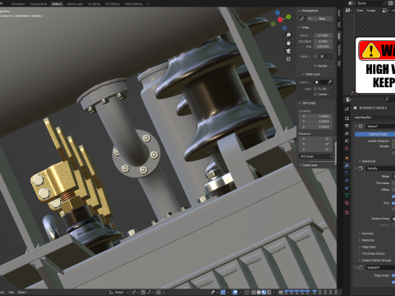Image resolution: width=395 pixels, height=296 pixels.
Task: Open the Compositing workspace tab
Action: [38, 4]
